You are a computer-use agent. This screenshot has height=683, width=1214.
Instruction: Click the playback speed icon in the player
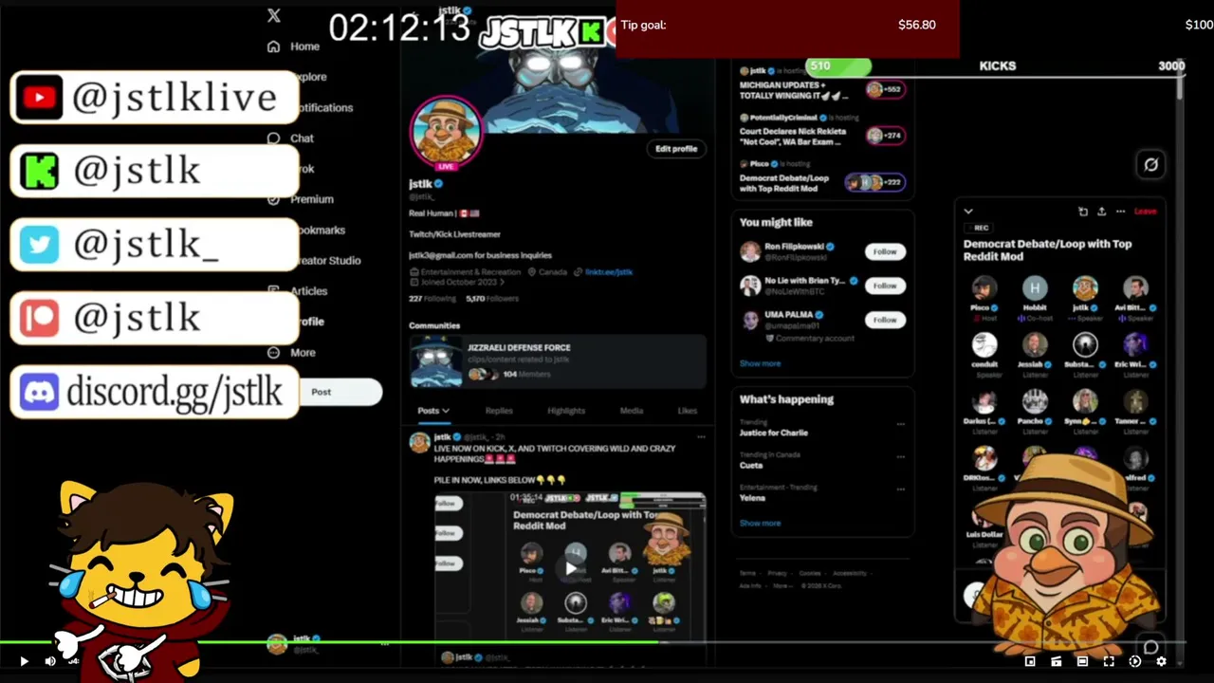tap(1135, 661)
